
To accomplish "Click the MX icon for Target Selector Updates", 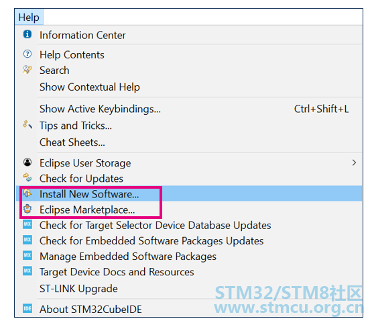I will pos(27,224).
